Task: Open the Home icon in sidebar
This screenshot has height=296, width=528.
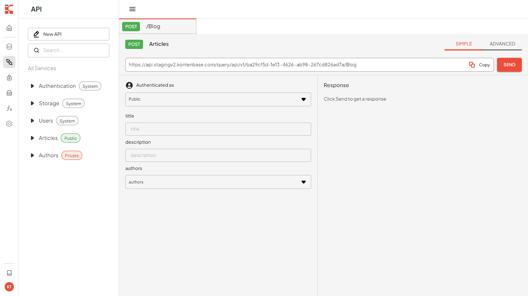Action: pos(9,28)
